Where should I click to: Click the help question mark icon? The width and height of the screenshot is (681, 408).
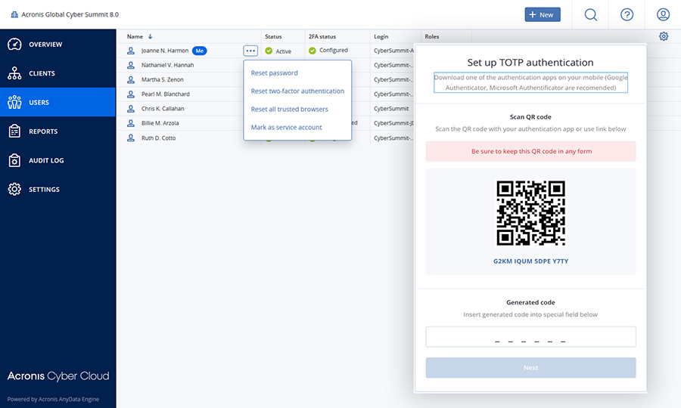627,14
